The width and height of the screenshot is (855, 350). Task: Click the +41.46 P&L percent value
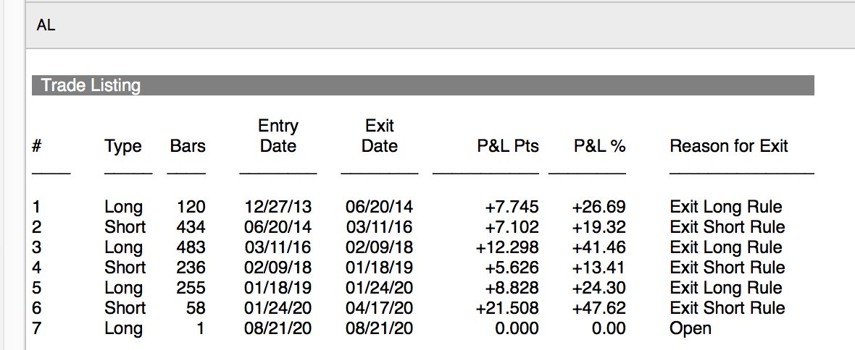coord(598,247)
